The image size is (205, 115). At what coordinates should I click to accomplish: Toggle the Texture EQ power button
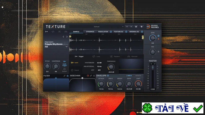coord(126,32)
